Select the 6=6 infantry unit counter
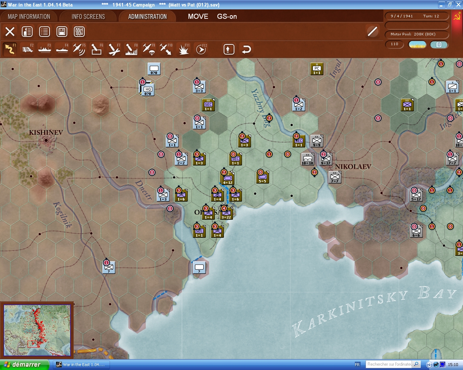 point(416,231)
